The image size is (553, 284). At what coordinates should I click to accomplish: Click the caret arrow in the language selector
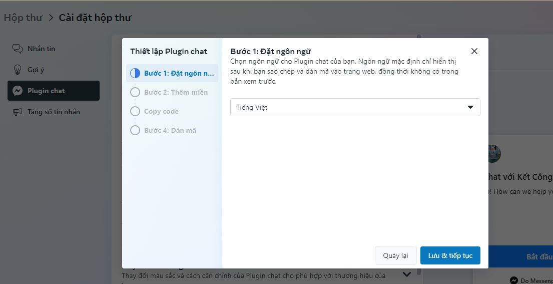pos(470,107)
